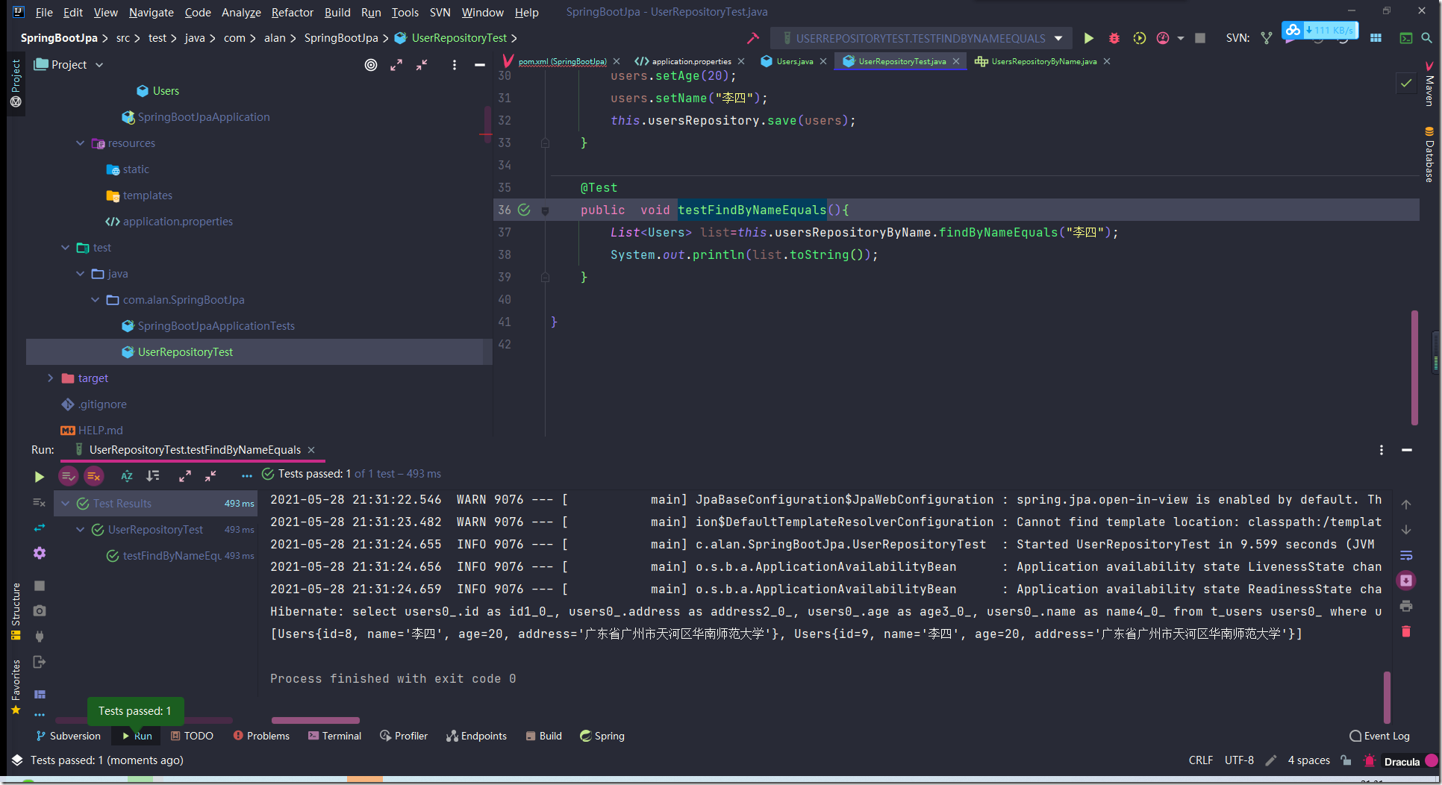The height and width of the screenshot is (785, 1442).
Task: Click the exit icon in Run sidebar
Action: [40, 662]
